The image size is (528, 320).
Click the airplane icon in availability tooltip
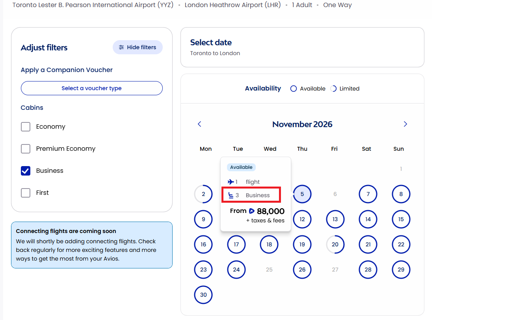231,182
